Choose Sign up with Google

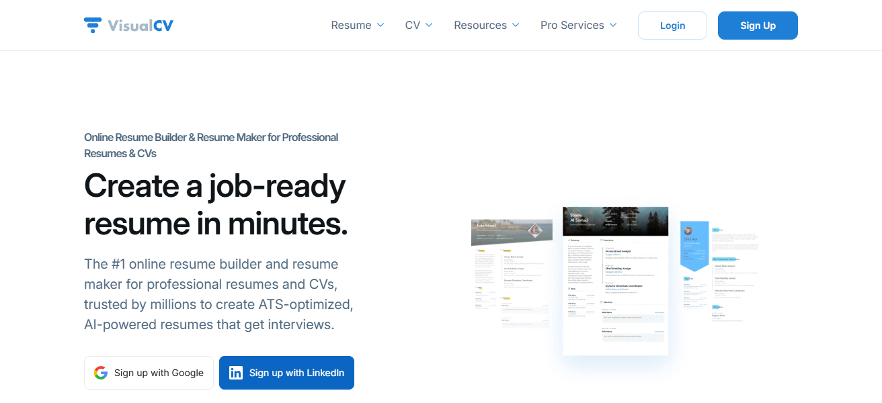pos(149,373)
